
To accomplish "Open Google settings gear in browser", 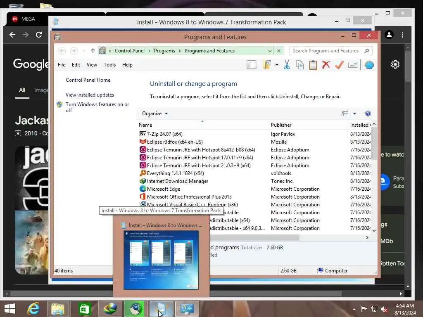I will [x=395, y=64].
